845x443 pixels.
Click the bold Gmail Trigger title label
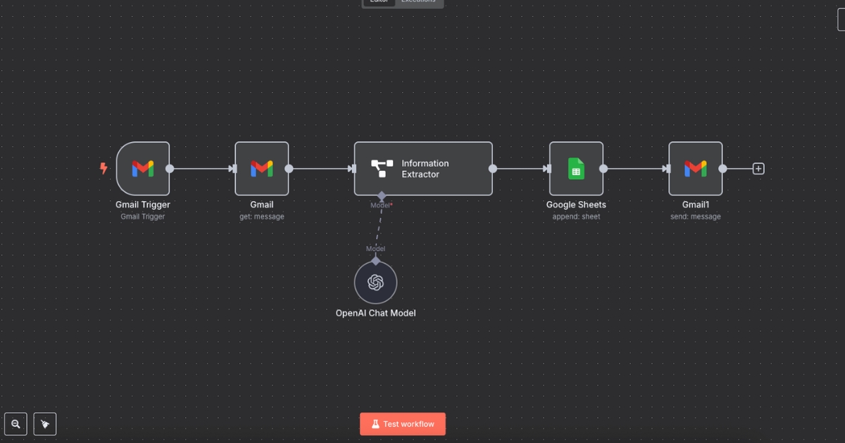pos(143,205)
